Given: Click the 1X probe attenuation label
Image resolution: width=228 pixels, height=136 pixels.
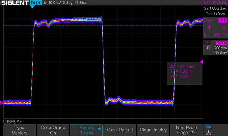Looking at the screenshot, I should coord(208,48).
